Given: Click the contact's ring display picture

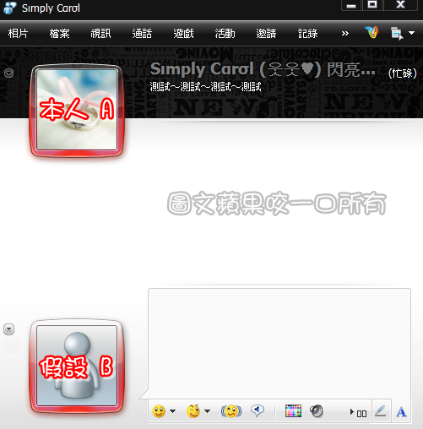Looking at the screenshot, I should coord(77,110).
